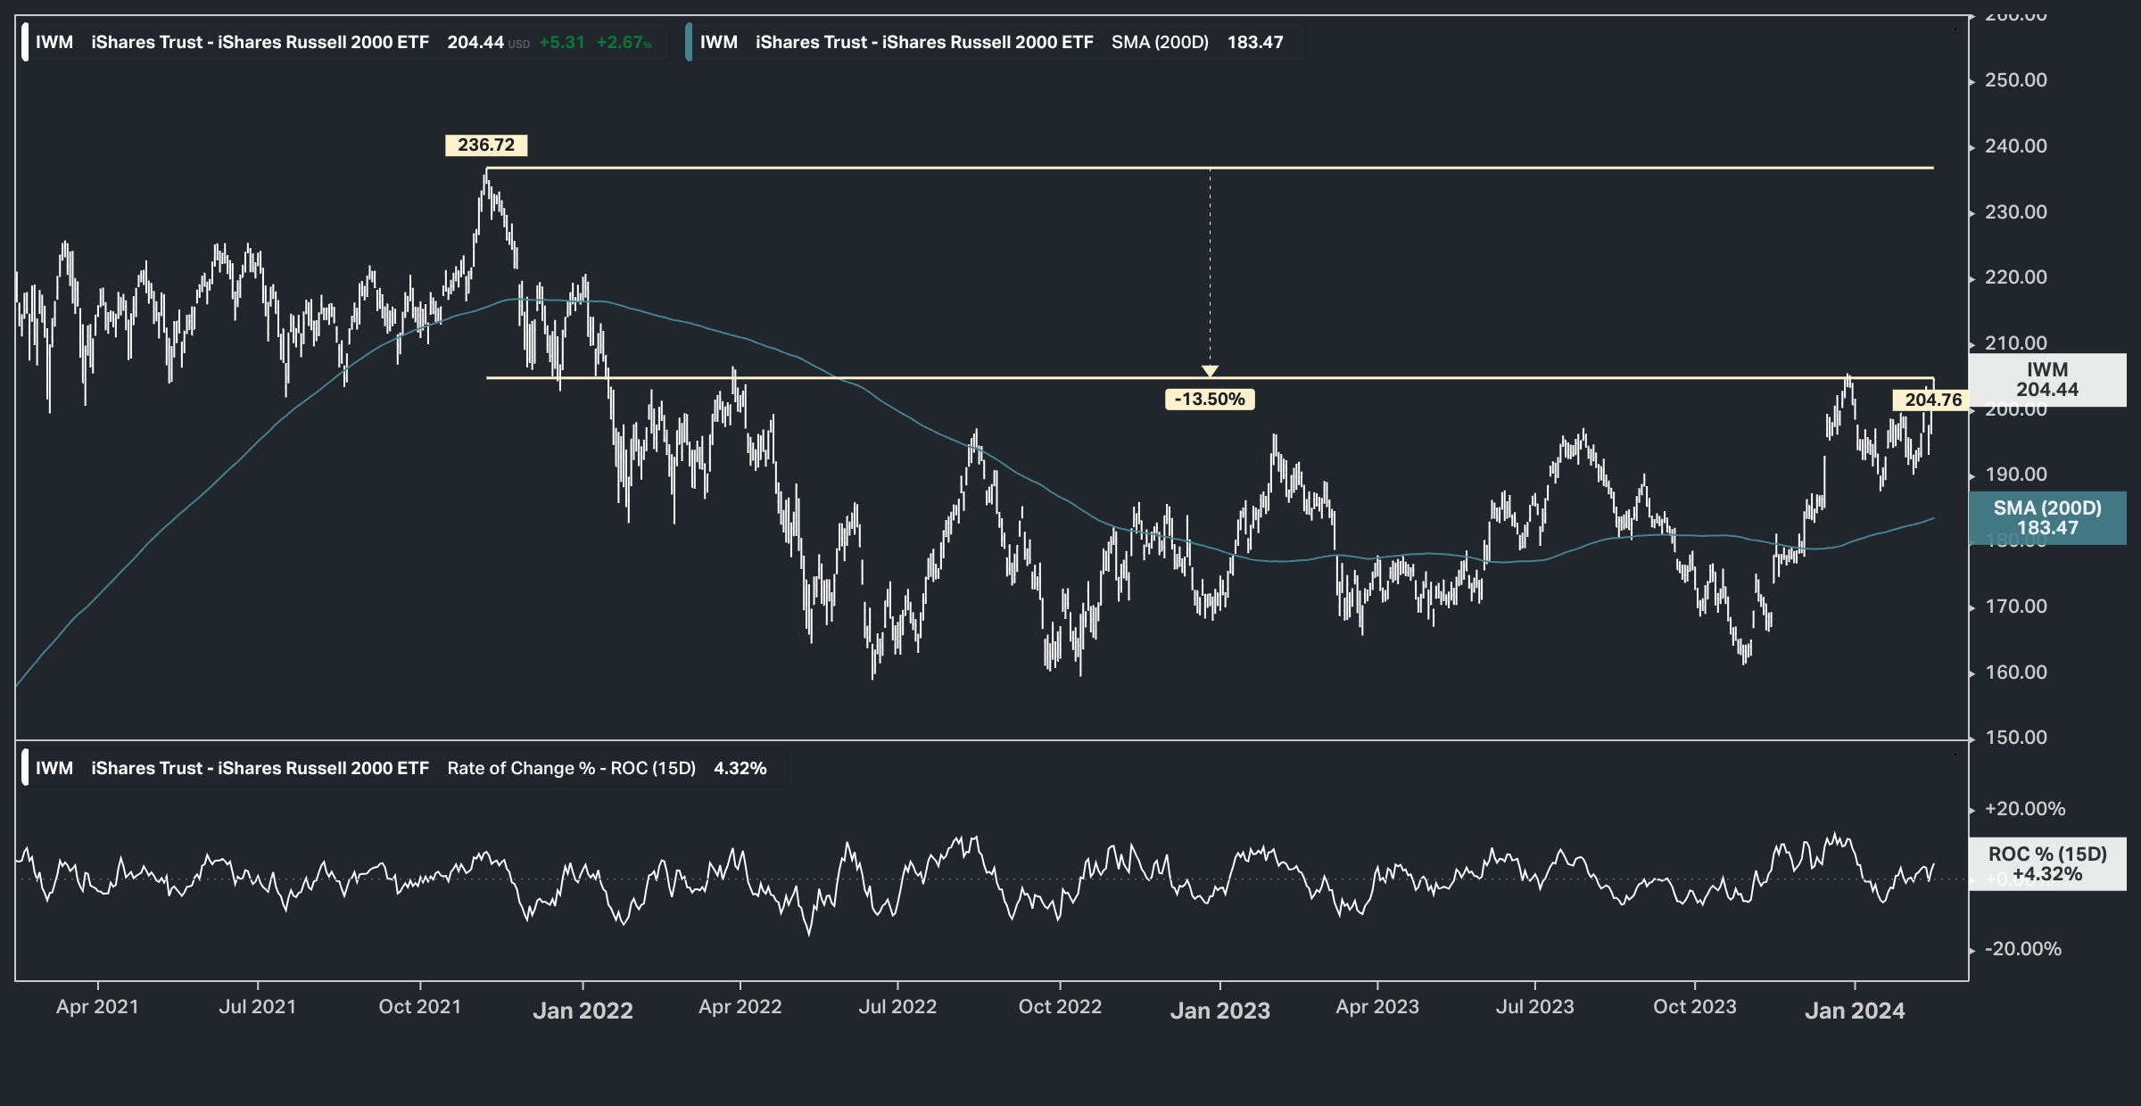The image size is (2141, 1106).
Task: Click the teal SMA series color marker
Action: click(x=689, y=42)
